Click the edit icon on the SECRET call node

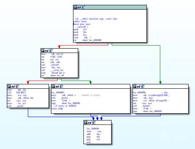point(13,86)
